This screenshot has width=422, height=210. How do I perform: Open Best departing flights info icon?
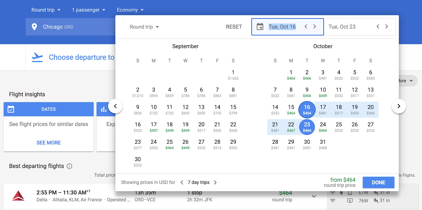(x=69, y=166)
